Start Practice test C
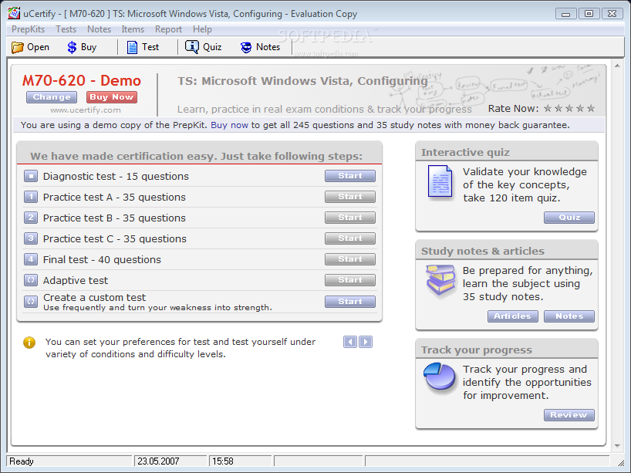Image resolution: width=631 pixels, height=473 pixels. [x=350, y=238]
